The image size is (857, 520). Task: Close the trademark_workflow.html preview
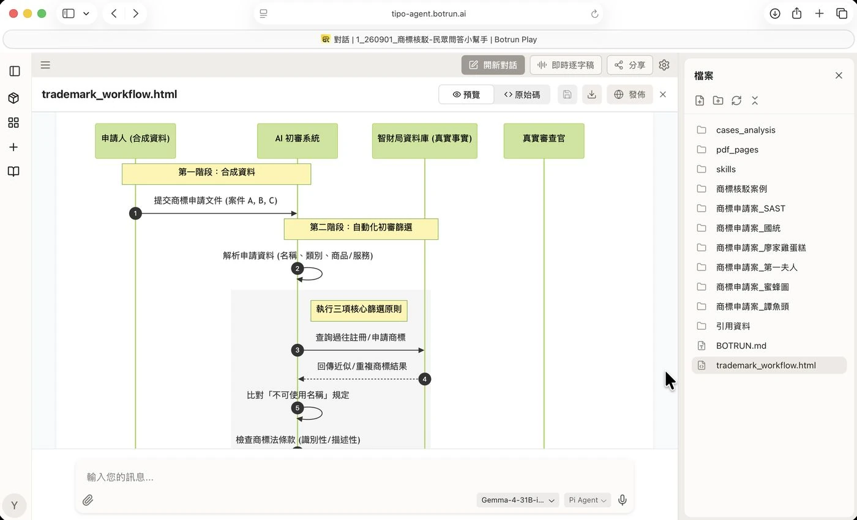[x=663, y=94]
